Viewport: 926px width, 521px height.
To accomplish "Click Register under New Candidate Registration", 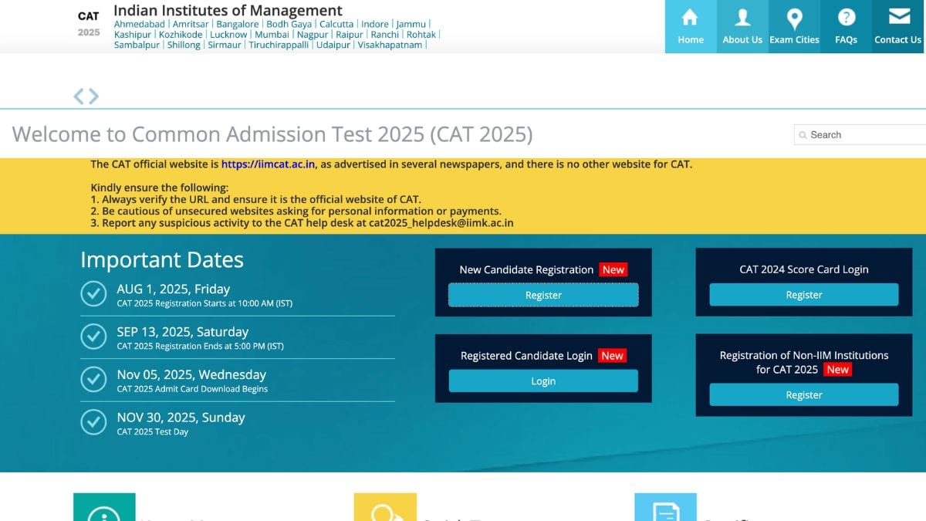I will point(543,295).
